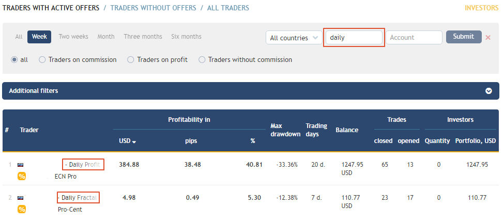Open the Traders without offers tab
The image size is (504, 222).
pyautogui.click(x=154, y=8)
